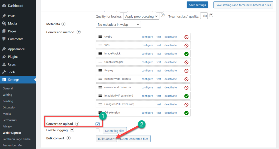Click configure link for GraphicsMagick
279x149 pixels.
pyautogui.click(x=147, y=62)
